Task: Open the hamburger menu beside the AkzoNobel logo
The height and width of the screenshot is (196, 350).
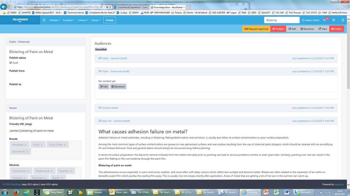Action: pyautogui.click(x=44, y=20)
